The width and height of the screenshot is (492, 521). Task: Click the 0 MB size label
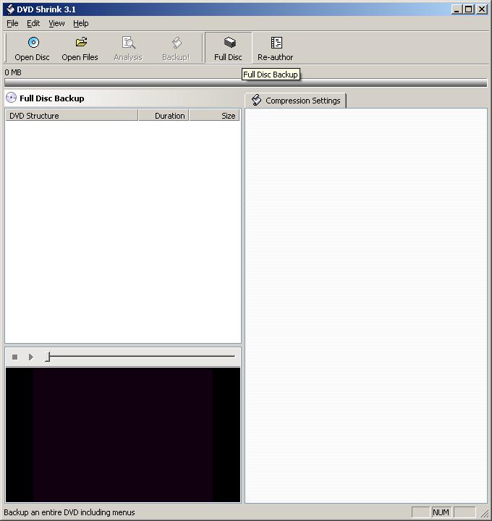click(13, 72)
